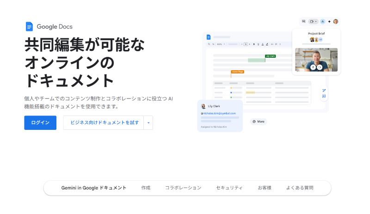Click the blue document icon in illustration header
Screen dimensions: 370x214
(x=209, y=37)
